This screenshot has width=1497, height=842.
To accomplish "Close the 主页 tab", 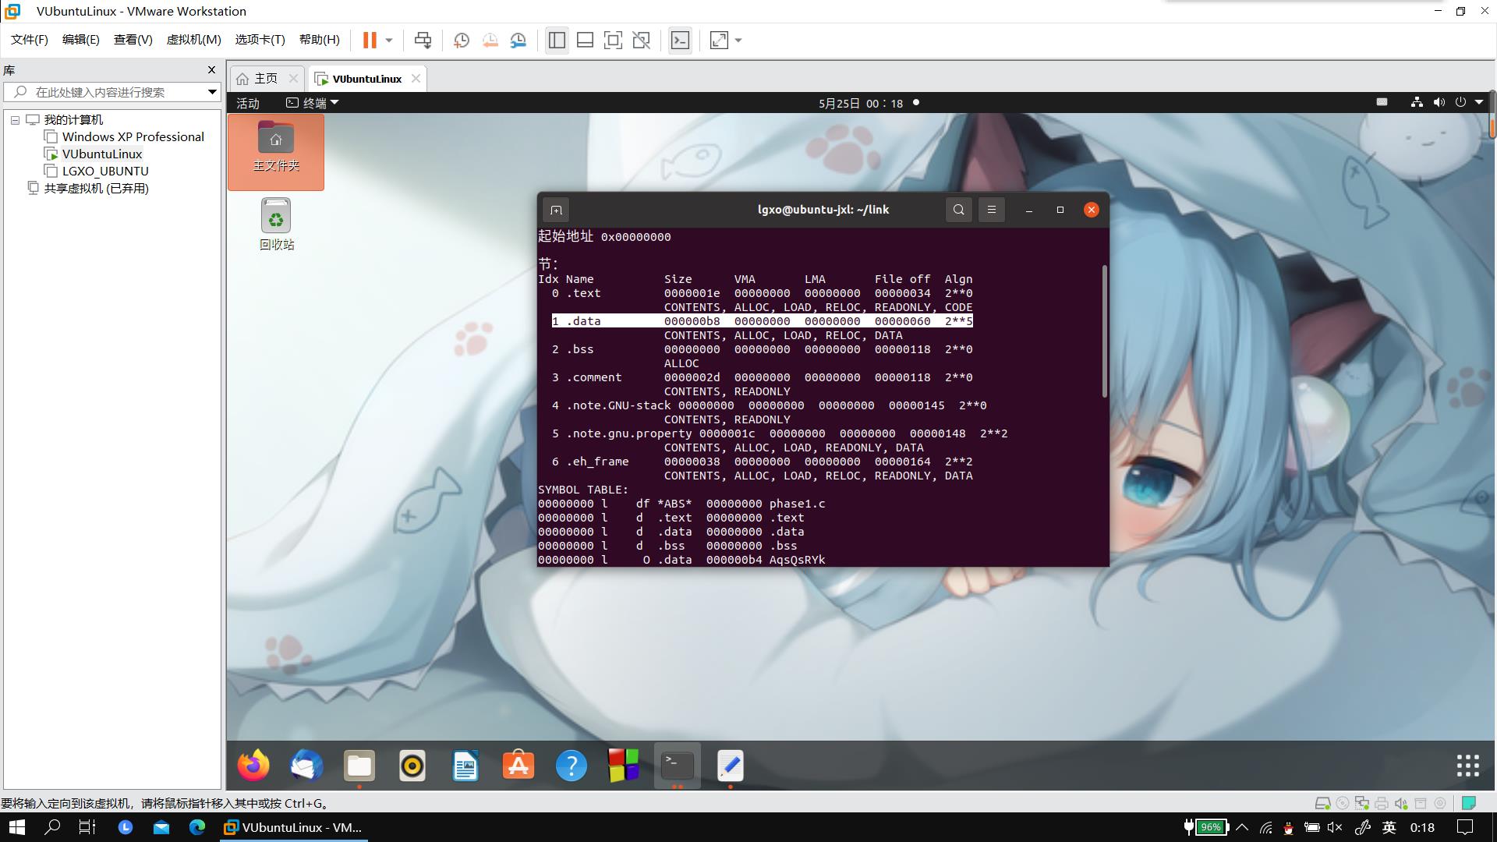I will 293,79.
